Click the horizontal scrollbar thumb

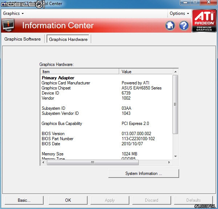coord(93,162)
